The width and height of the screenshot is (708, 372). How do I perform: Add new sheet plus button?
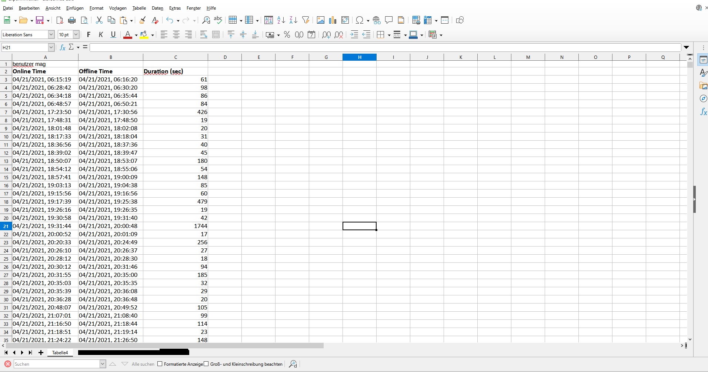41,352
